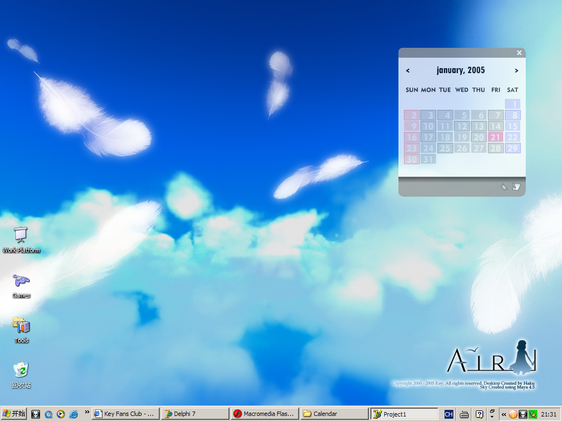
Task: Pick date 20 on the calendar
Action: coord(479,137)
